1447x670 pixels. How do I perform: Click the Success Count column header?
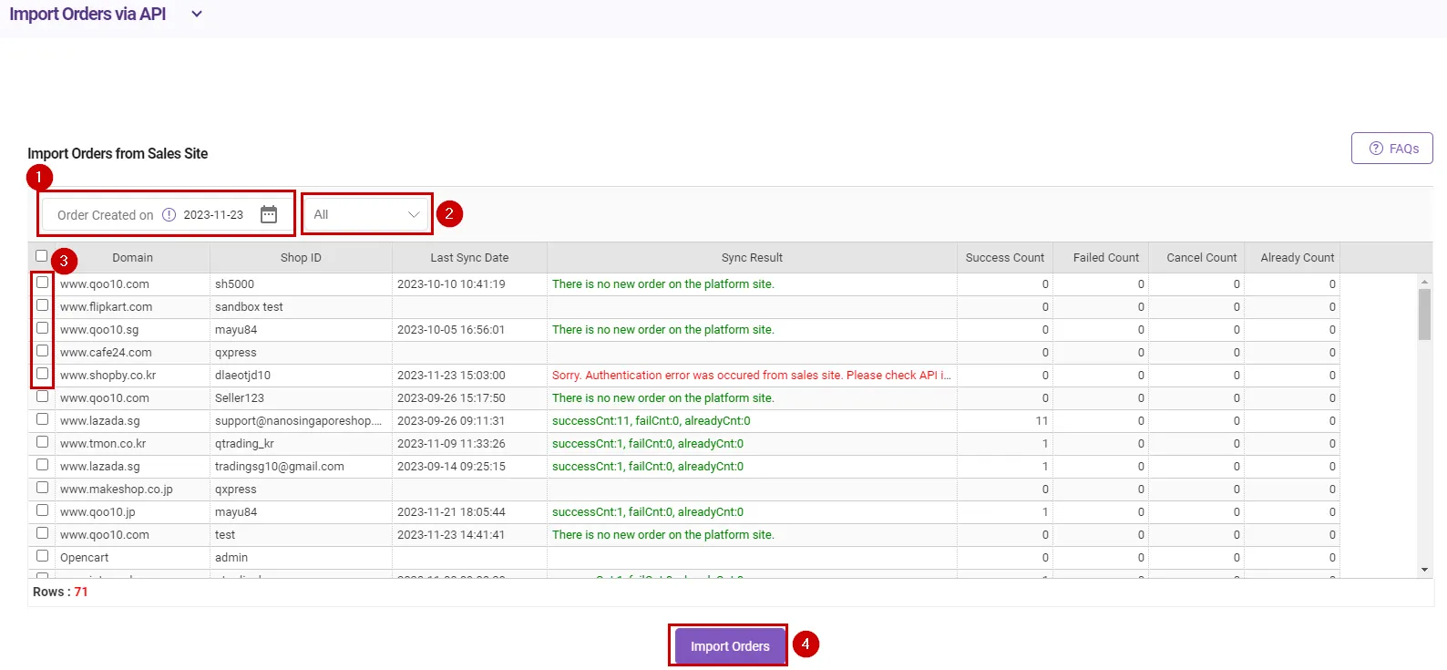tap(1005, 258)
